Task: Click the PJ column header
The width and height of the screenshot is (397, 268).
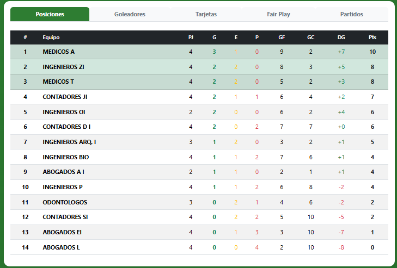Action: pyautogui.click(x=191, y=38)
